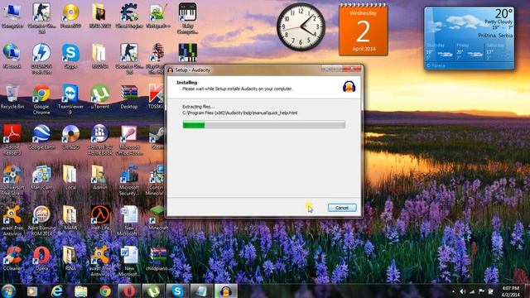Select the childpiano archive icon
Viewport: 530px width, 298px height.
[x=158, y=259]
